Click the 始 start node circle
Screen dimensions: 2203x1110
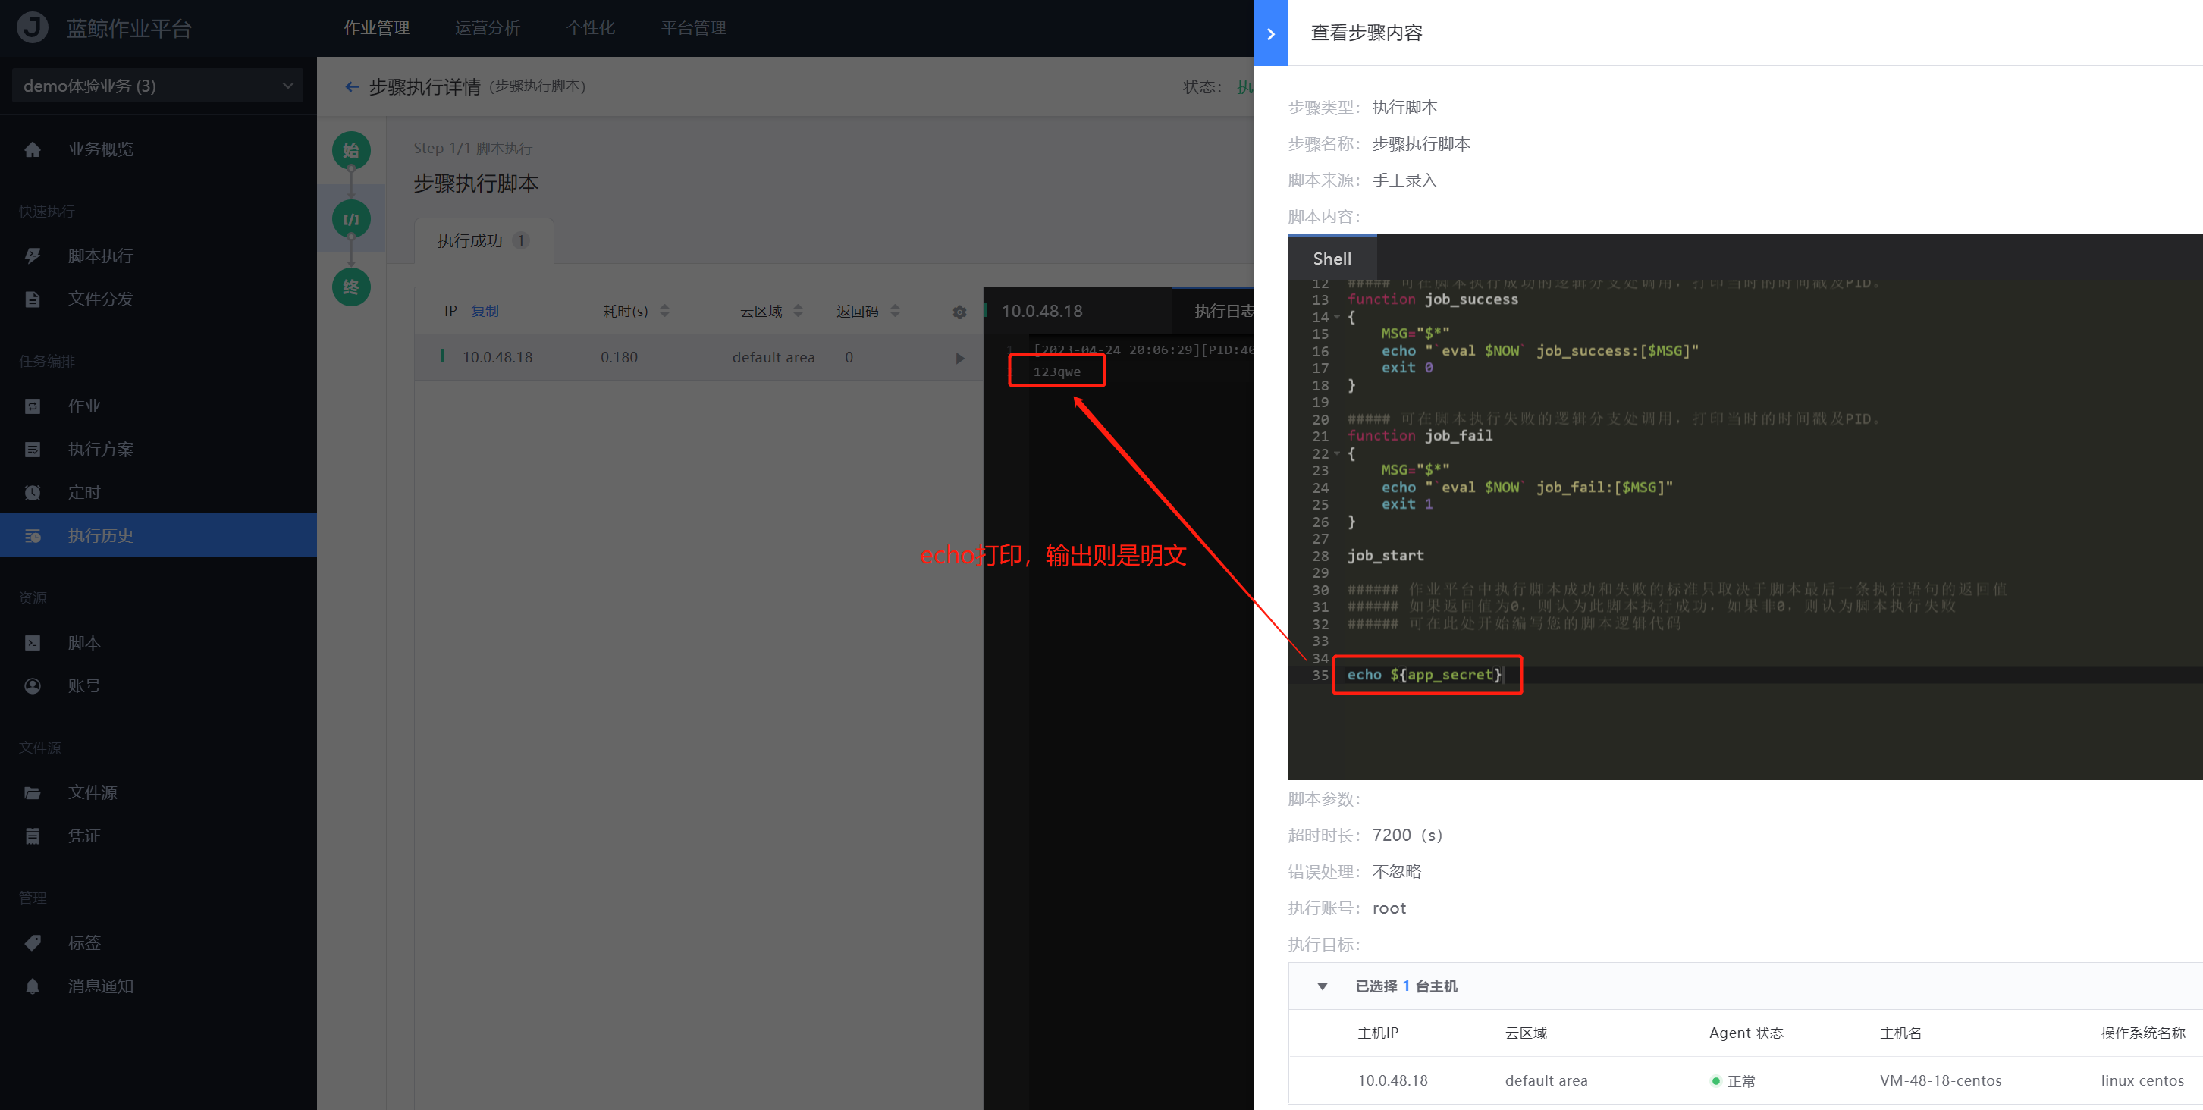351,151
